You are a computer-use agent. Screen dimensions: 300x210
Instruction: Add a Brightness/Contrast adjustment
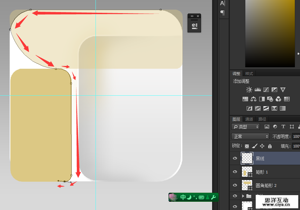click(x=249, y=90)
